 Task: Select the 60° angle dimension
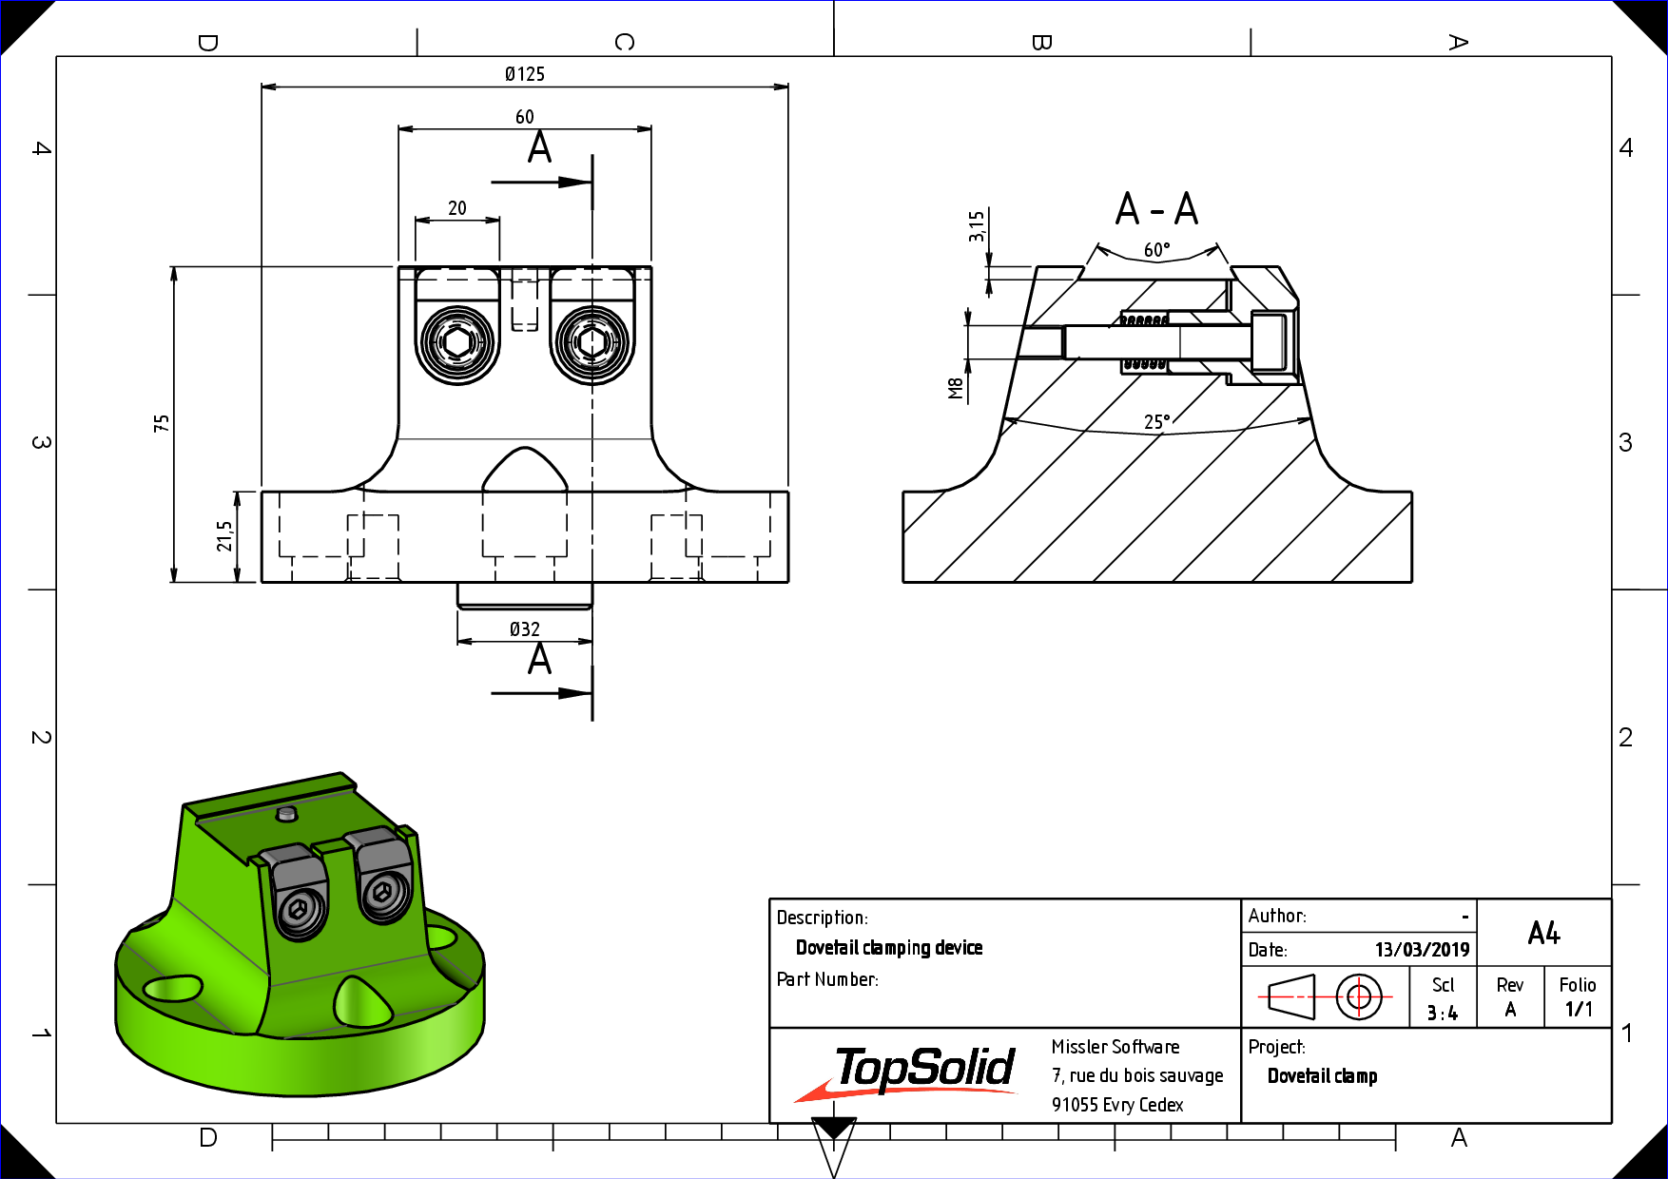1157,250
